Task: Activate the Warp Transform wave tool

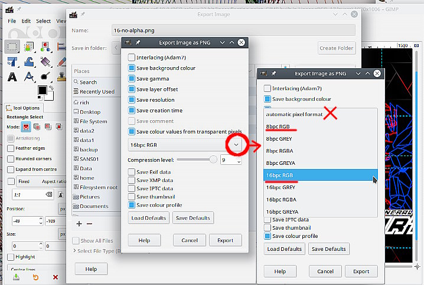Action: click(x=29, y=62)
